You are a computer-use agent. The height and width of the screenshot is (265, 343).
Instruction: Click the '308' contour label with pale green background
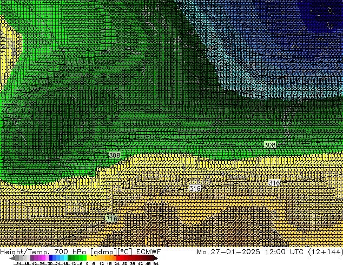click(270, 145)
